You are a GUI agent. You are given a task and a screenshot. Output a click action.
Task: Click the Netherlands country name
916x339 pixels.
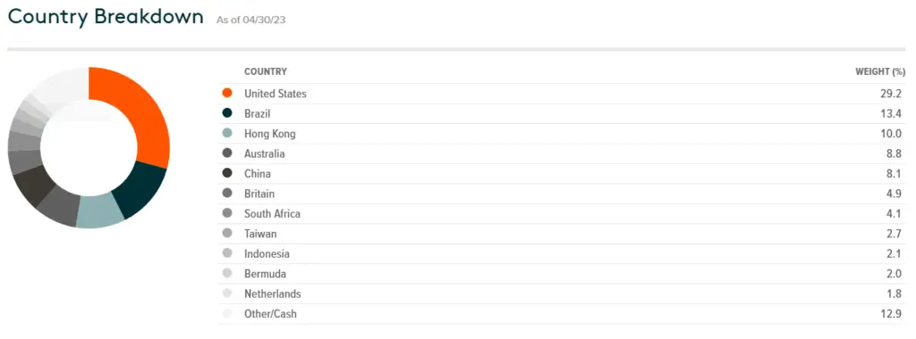pyautogui.click(x=273, y=294)
